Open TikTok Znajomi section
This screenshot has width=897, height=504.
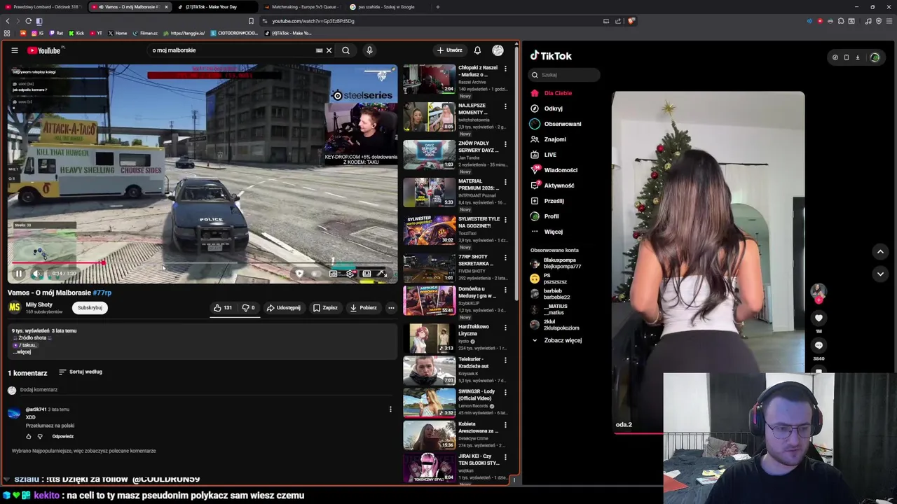[549, 139]
